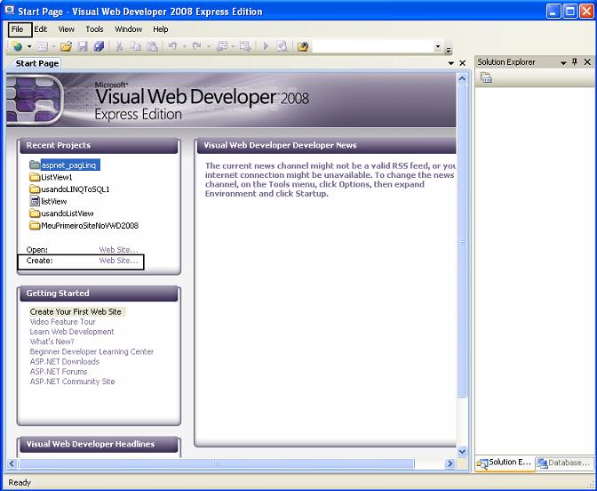Close the Solution Explorer panel
597x491 pixels.
point(587,62)
